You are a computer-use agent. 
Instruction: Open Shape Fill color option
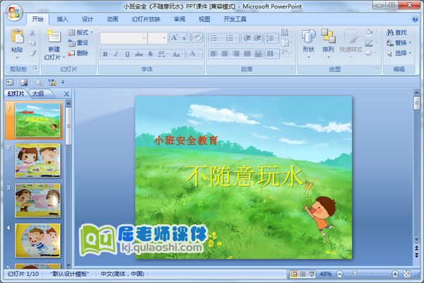[370, 33]
